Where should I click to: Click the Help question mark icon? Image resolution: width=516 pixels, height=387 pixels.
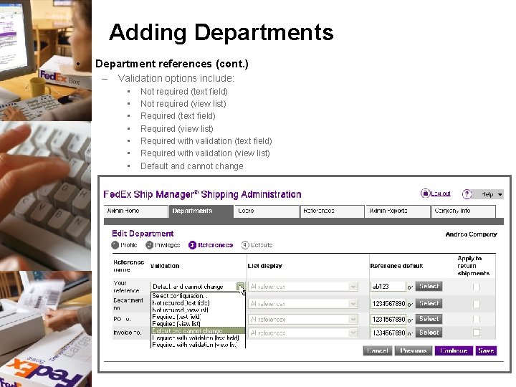coord(467,194)
